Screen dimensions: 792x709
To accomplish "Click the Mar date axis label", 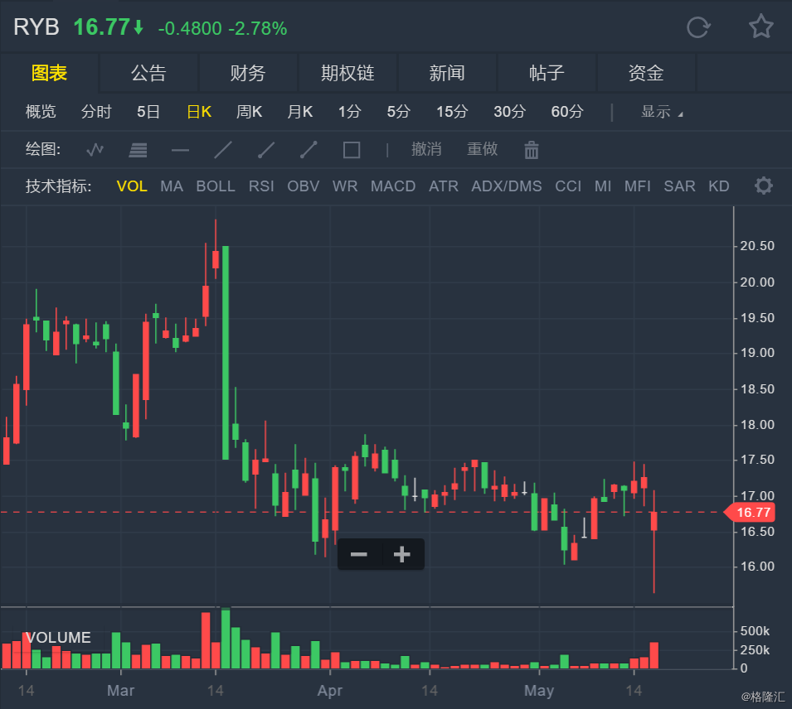I will (x=121, y=690).
